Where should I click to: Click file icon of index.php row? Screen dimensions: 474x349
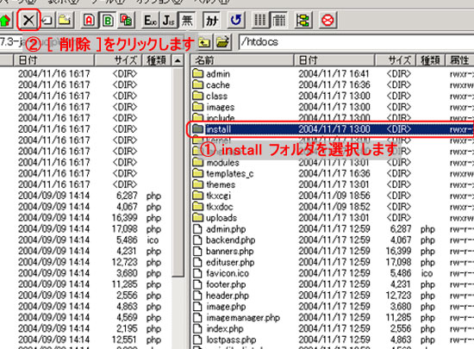(197, 328)
